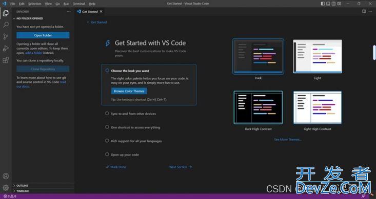Select the Dark theme thumbnail
This screenshot has width=376, height=199.
click(x=258, y=56)
